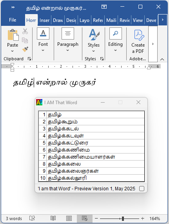Screen dimensions: 169x224
Task: Switch to the View ribbon tab
Action: point(138,20)
